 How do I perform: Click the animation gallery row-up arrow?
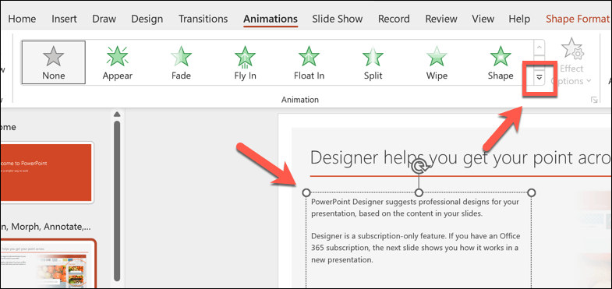pos(539,48)
